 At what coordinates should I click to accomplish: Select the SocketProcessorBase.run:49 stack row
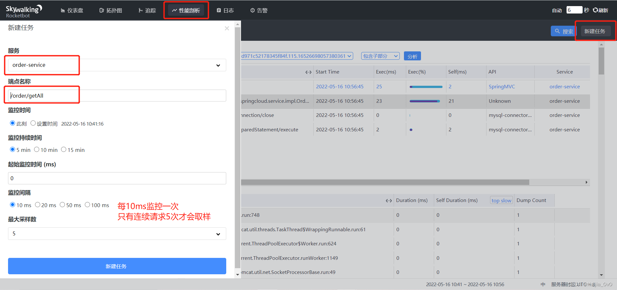click(415, 272)
